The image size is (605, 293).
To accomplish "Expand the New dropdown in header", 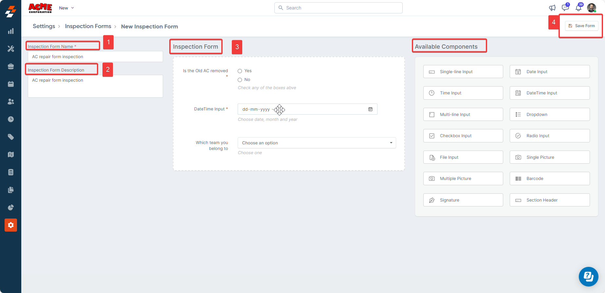I will (x=66, y=8).
